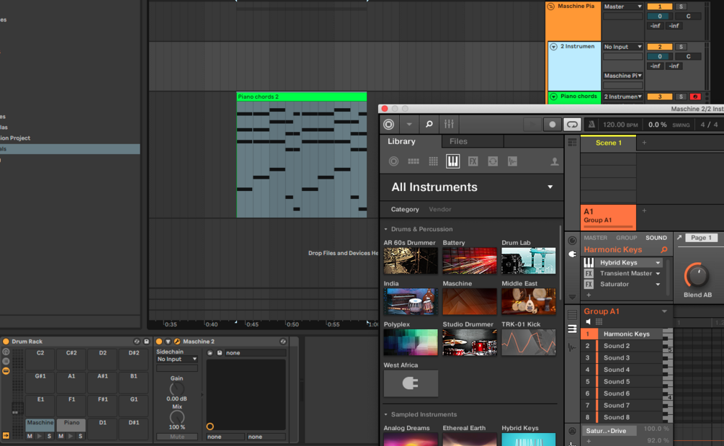This screenshot has height=446, width=724.
Task: Toggle Drum Rack devices view icon
Action: [6, 371]
